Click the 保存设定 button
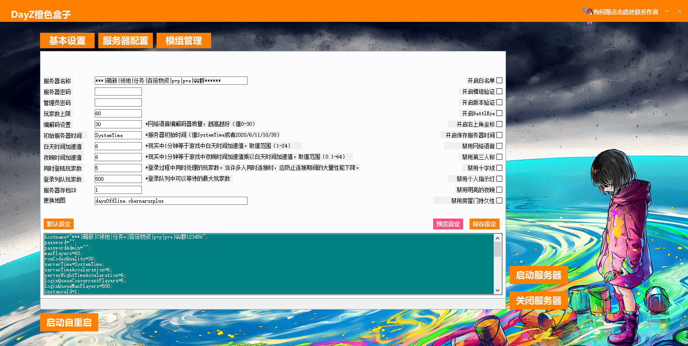This screenshot has height=346, width=688. [485, 224]
